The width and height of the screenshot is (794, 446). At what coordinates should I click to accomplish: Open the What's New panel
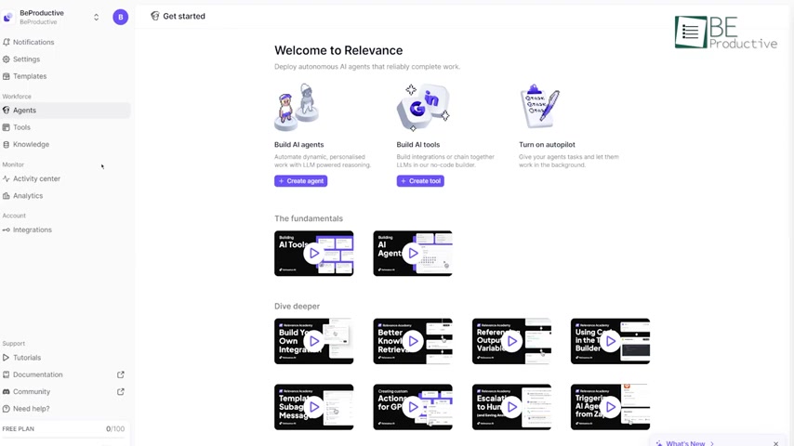(685, 443)
